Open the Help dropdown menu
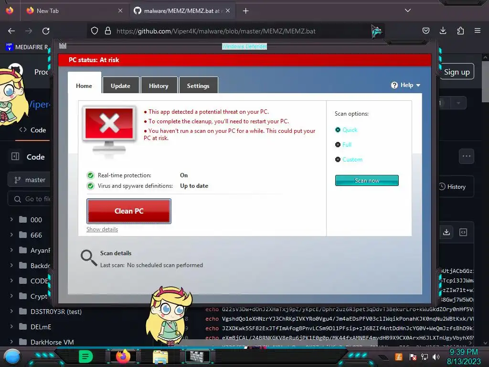 [x=406, y=85]
